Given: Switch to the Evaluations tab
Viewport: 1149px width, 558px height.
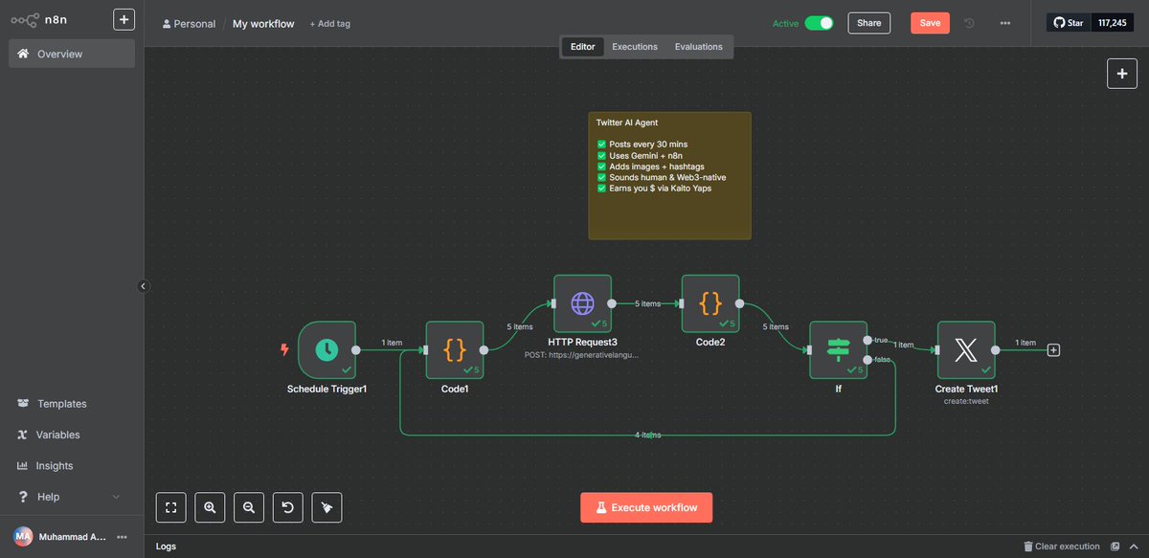Looking at the screenshot, I should click(698, 46).
